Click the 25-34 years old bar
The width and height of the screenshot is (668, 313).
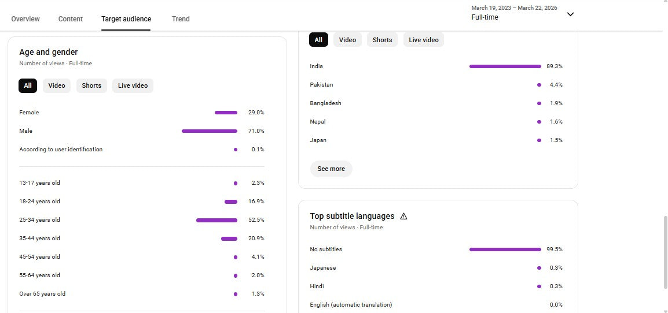(216, 220)
